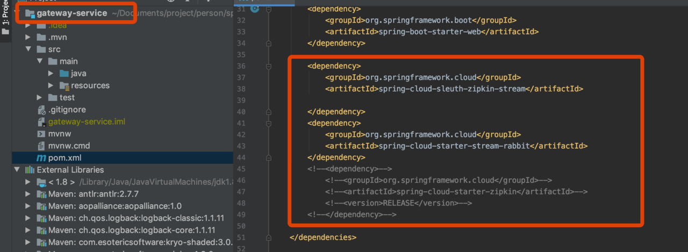Image resolution: width=688 pixels, height=252 pixels.
Task: Expand the resources folder
Action: click(51, 85)
